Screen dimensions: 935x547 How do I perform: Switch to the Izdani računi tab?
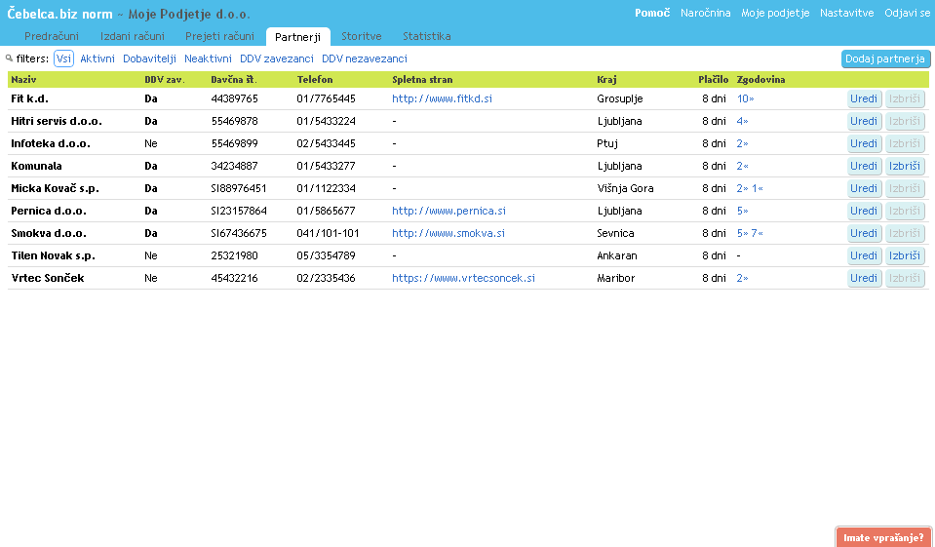click(132, 36)
